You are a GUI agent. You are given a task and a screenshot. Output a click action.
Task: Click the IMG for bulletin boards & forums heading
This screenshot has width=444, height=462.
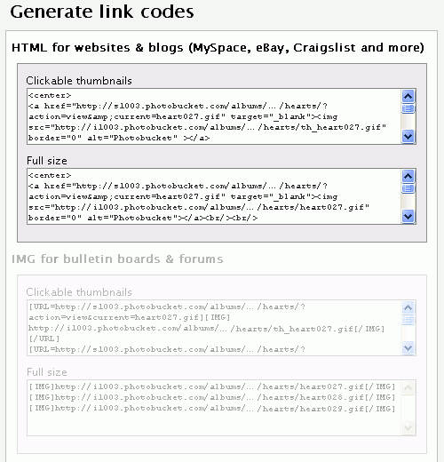point(117,259)
